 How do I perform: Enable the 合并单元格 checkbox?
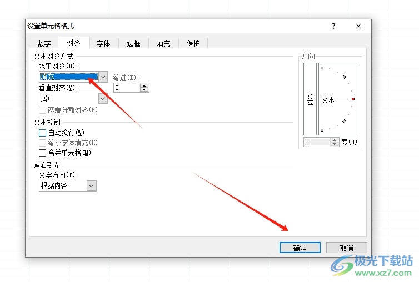[42, 153]
